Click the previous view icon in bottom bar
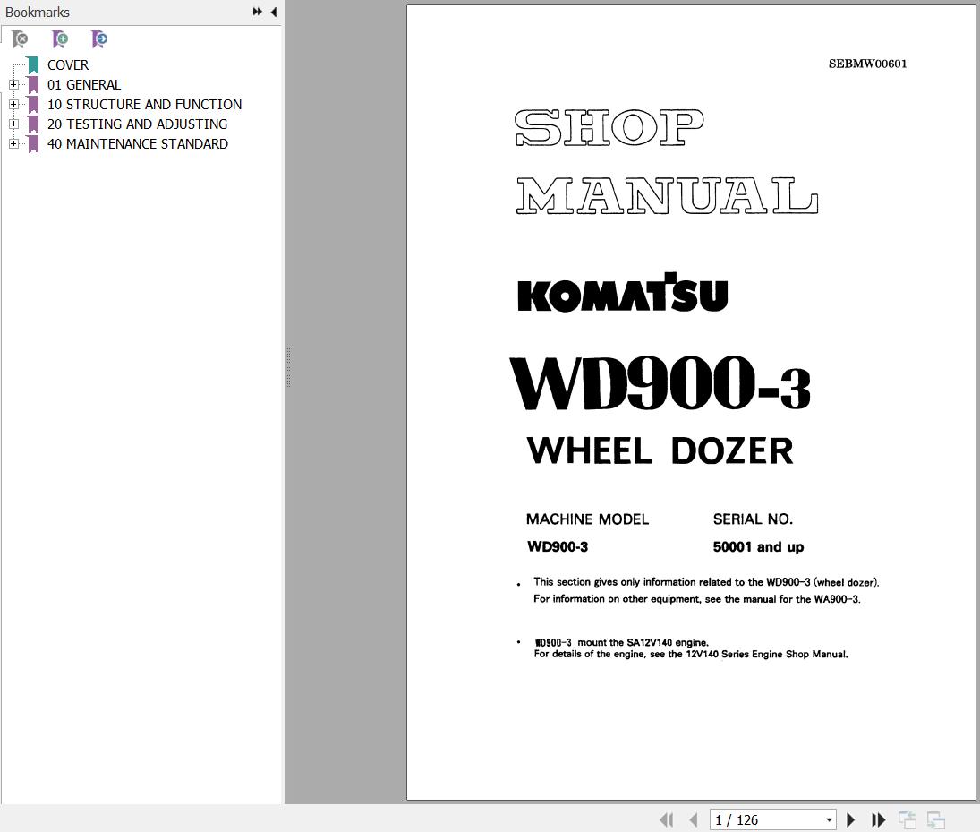The width and height of the screenshot is (980, 832). [907, 819]
